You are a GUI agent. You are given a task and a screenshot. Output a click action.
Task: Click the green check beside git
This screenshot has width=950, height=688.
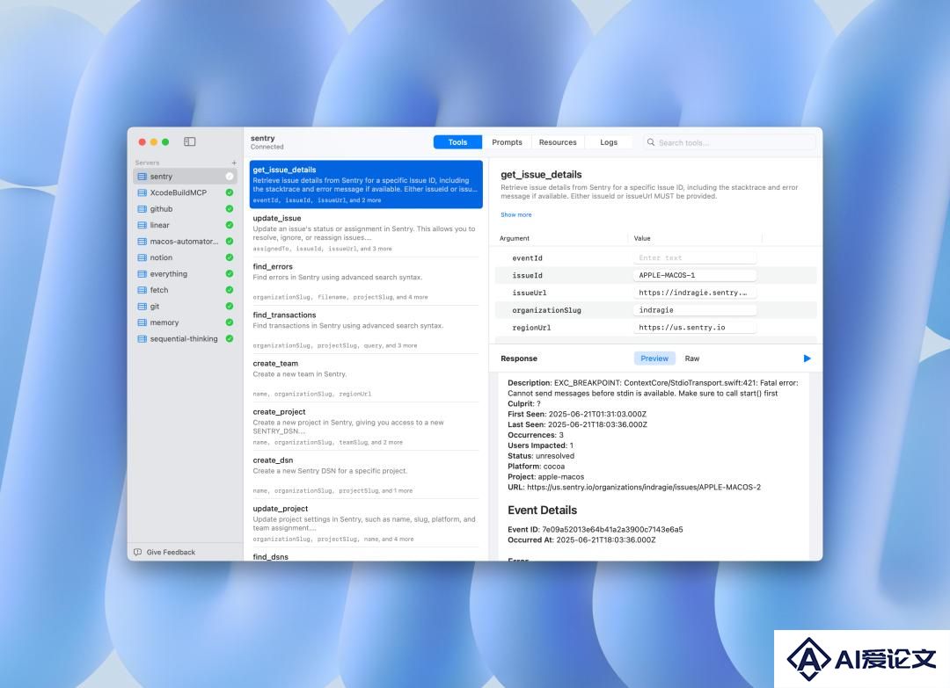click(230, 307)
